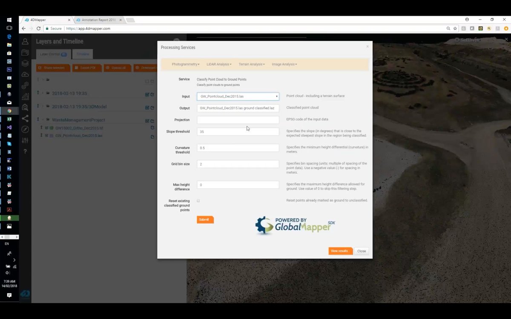Click the Slope threshold input field

(238, 132)
